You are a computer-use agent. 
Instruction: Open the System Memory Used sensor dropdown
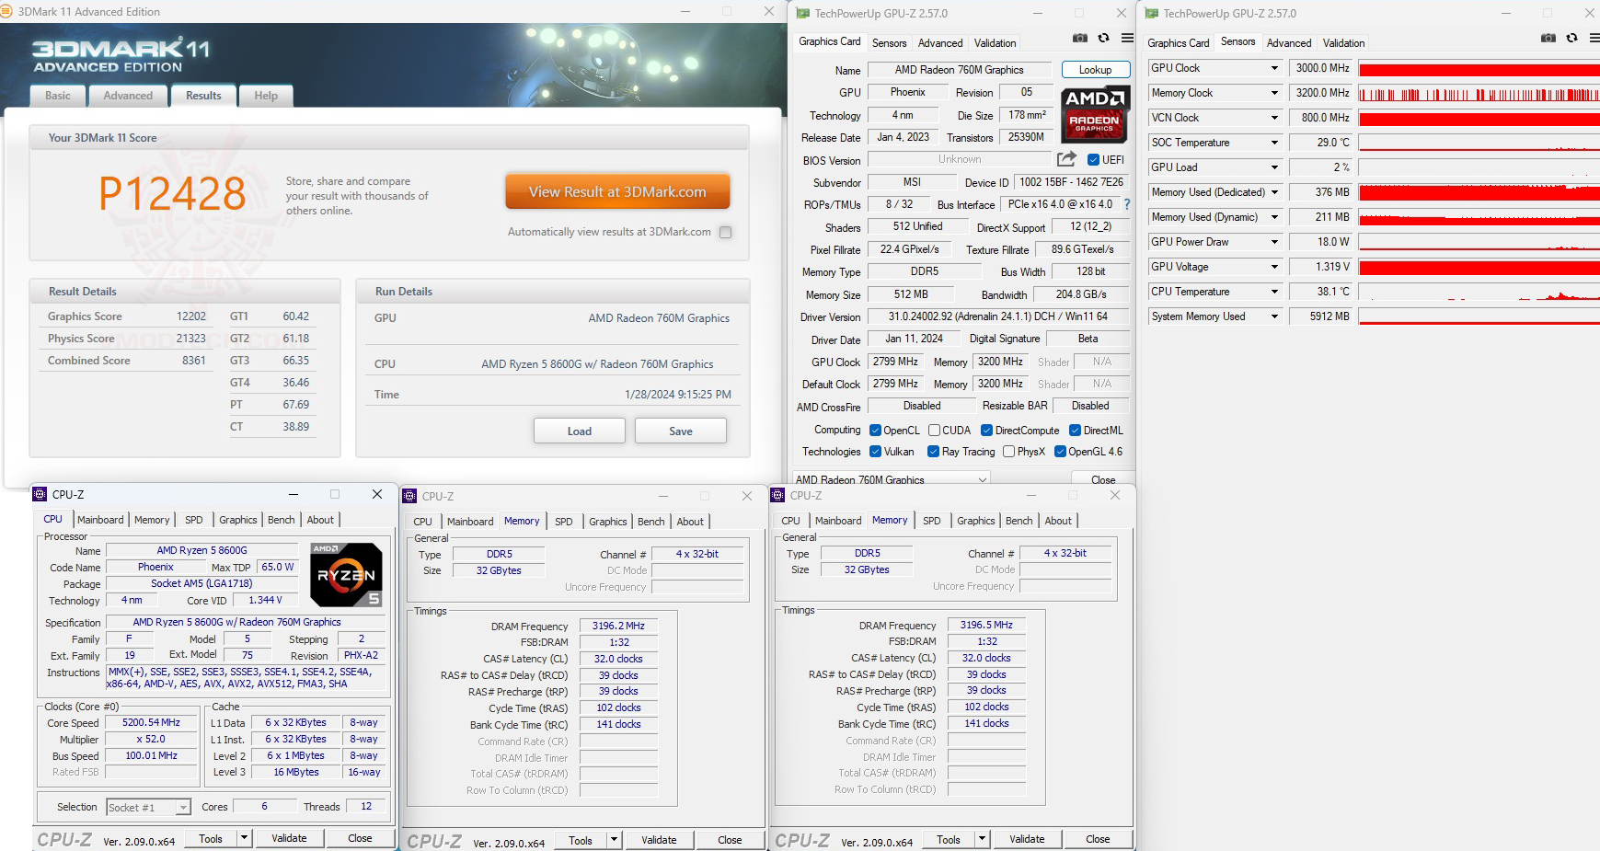tap(1275, 316)
